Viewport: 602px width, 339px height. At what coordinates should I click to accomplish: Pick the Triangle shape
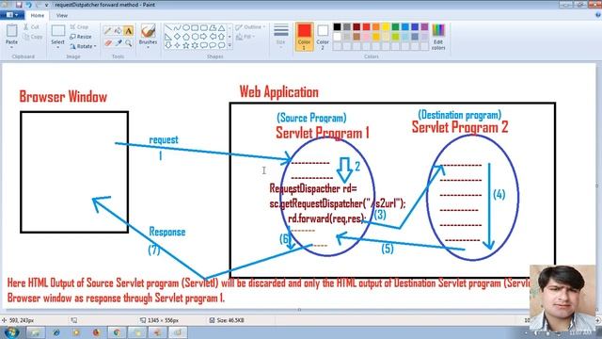tap(222, 28)
